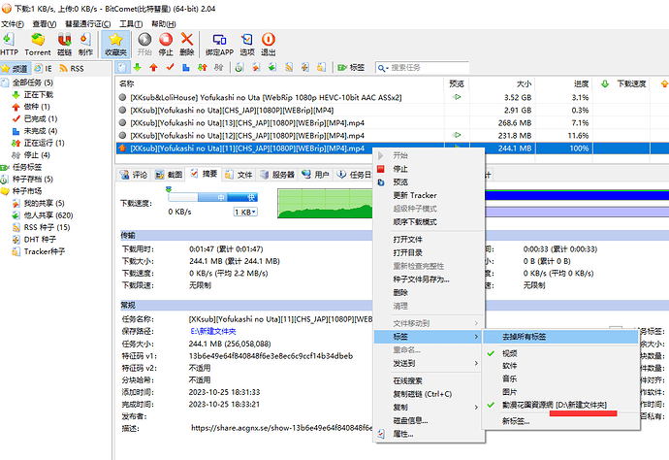Open 选项 options toolbar icon
Screen dimensions: 669x460
pos(247,44)
